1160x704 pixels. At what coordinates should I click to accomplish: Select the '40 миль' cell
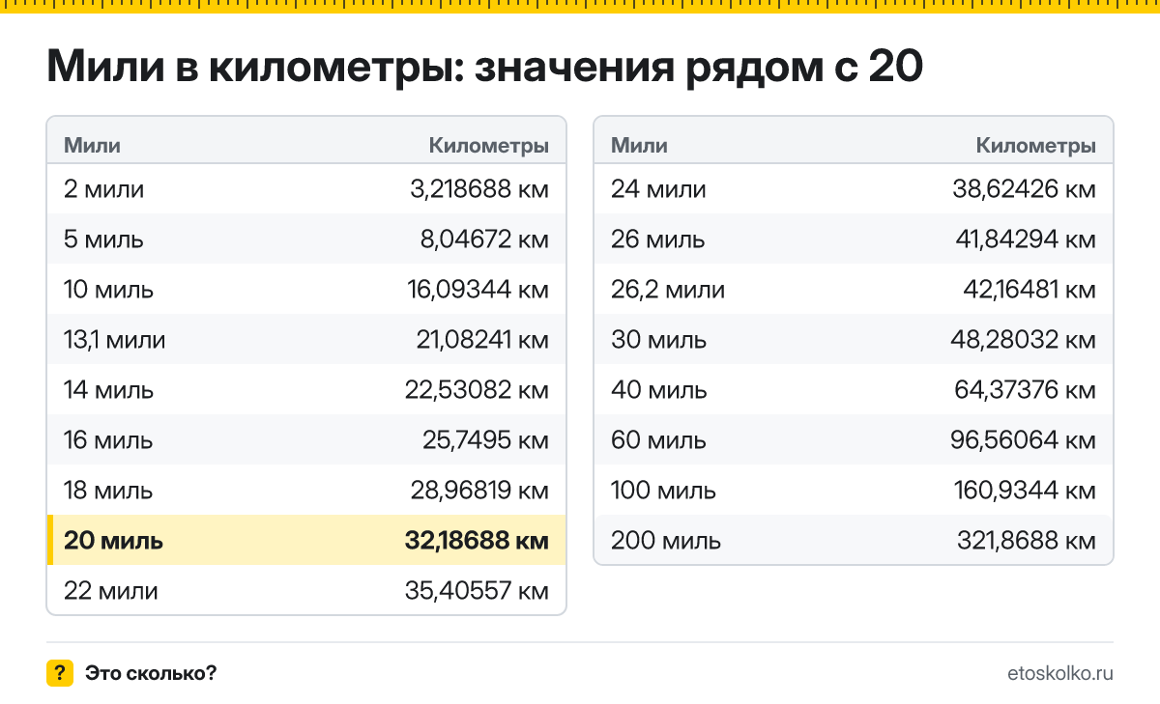[x=658, y=390]
